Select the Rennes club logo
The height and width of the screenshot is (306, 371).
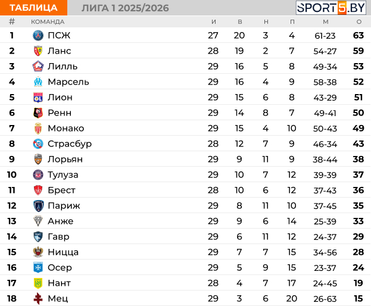click(x=38, y=113)
